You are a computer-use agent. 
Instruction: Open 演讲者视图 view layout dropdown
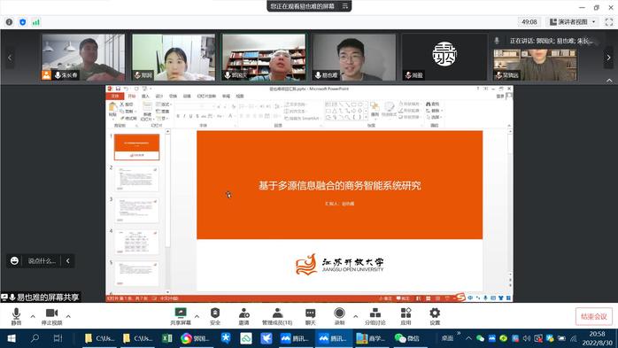[573, 22]
